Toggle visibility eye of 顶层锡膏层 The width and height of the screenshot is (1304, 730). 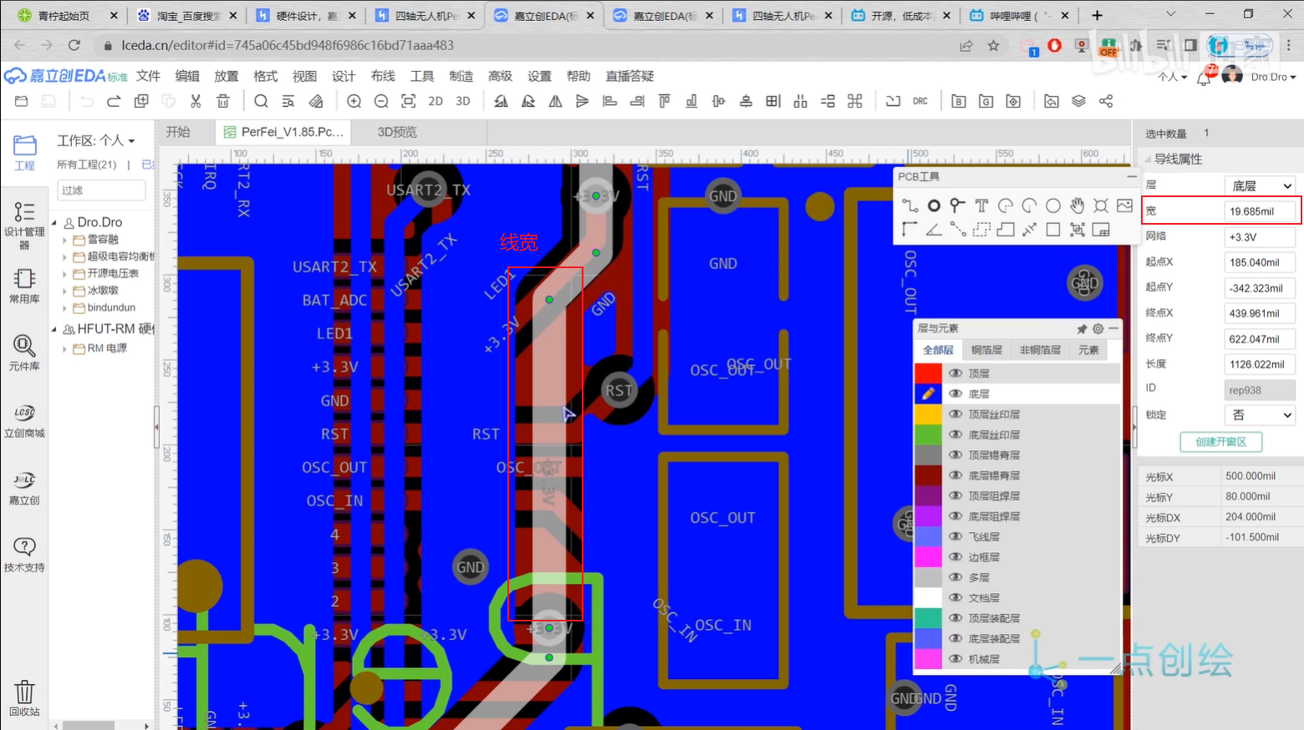pyautogui.click(x=955, y=455)
